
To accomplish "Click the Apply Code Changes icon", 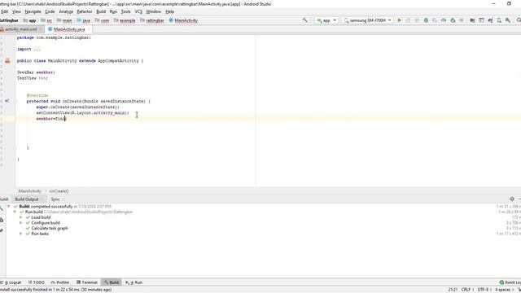I will point(417,20).
